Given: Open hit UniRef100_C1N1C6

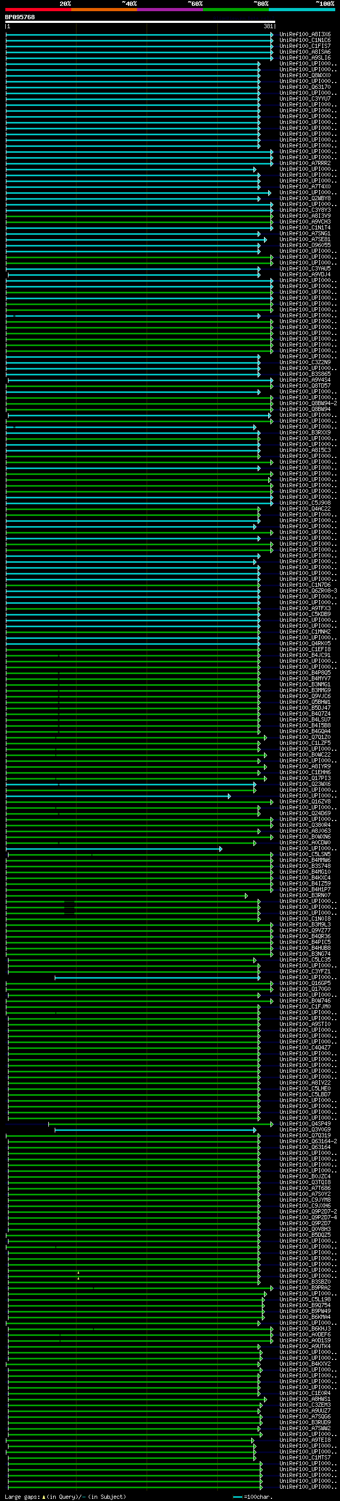Looking at the screenshot, I should [x=305, y=40].
